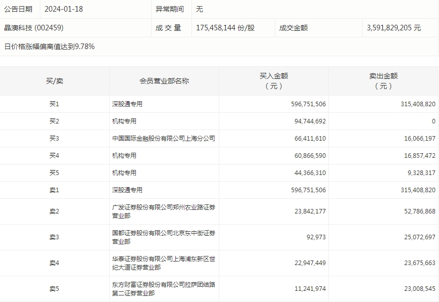Click 机构专用 in the 买2 row
Screen dimensions: 439x302
[x=124, y=121]
